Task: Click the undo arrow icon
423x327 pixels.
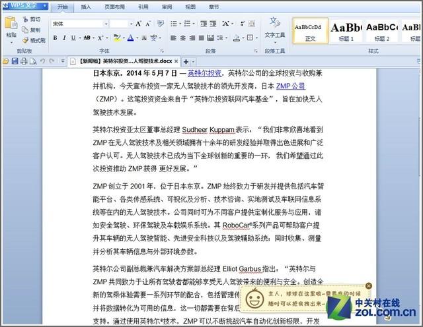Action: 42,61
